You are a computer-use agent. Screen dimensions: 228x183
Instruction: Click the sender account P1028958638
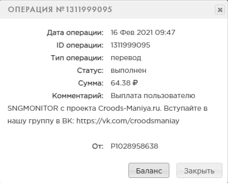click(134, 146)
